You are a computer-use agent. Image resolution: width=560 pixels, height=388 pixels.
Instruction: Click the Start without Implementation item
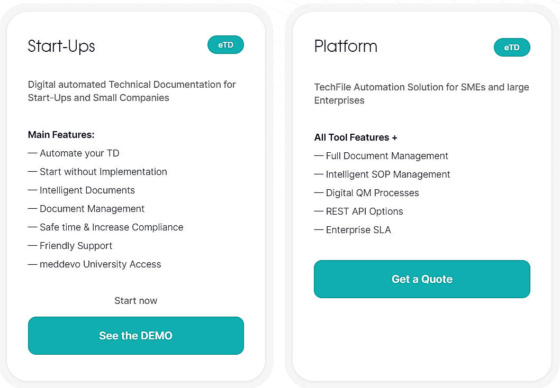pos(97,172)
